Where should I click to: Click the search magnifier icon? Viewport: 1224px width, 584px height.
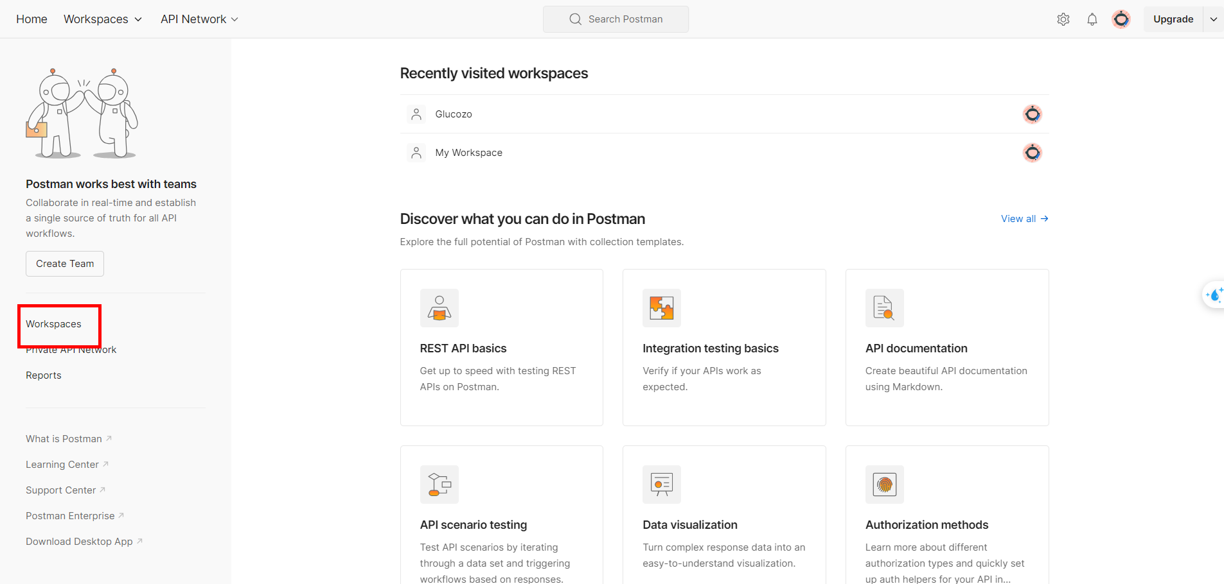pyautogui.click(x=575, y=19)
